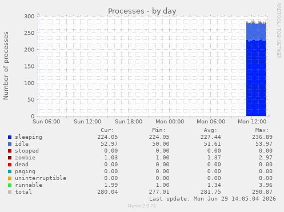Click the 300 y-axis tick label
The image size is (284, 212).
coord(29,17)
